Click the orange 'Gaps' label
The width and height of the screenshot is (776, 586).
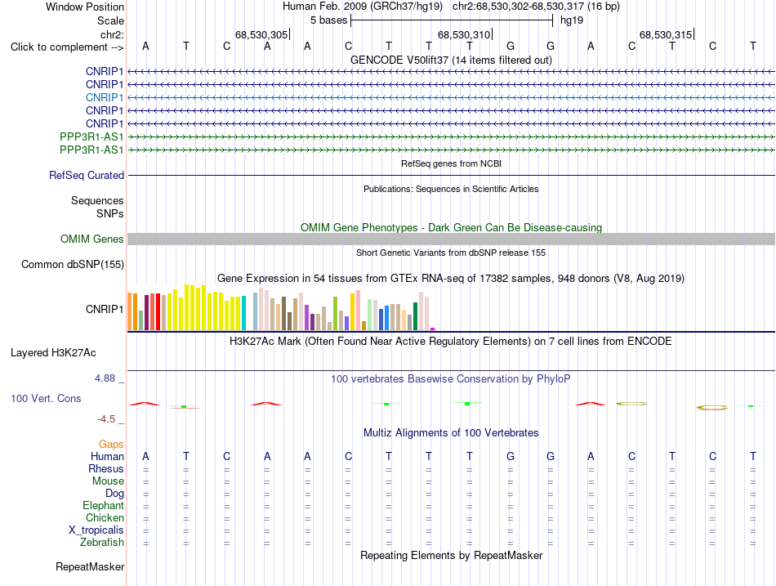(111, 445)
